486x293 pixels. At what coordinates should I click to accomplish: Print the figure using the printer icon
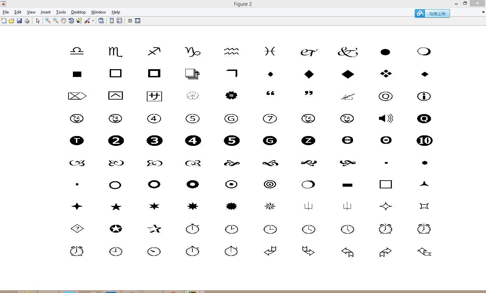click(27, 21)
